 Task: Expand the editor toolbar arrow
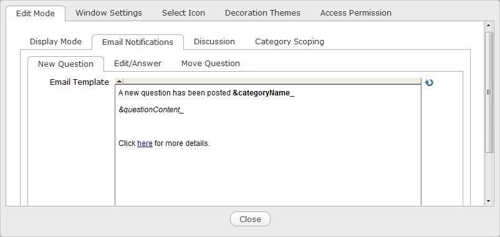[x=119, y=81]
